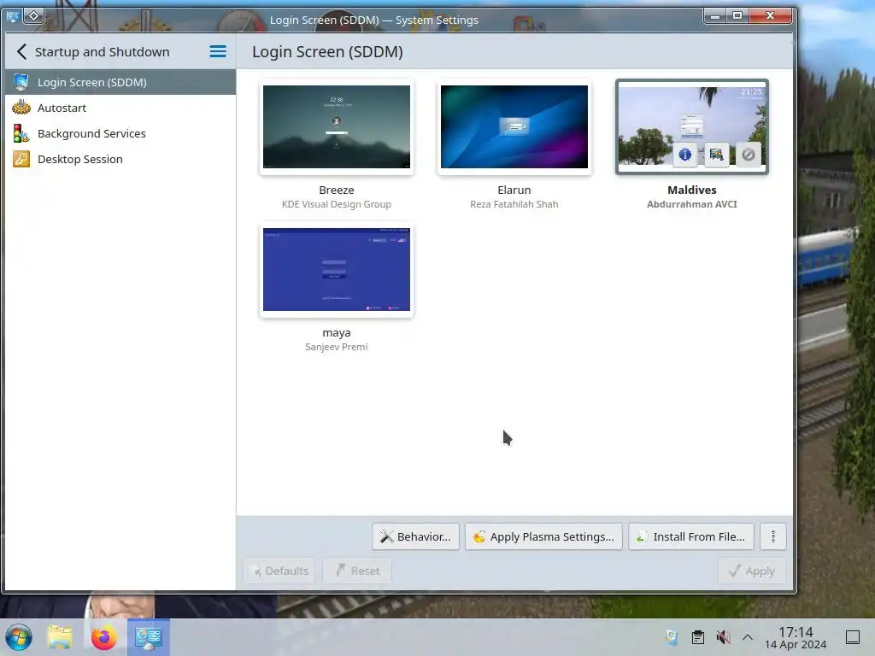
Task: Click the Background Services traffic light icon
Action: pos(21,133)
